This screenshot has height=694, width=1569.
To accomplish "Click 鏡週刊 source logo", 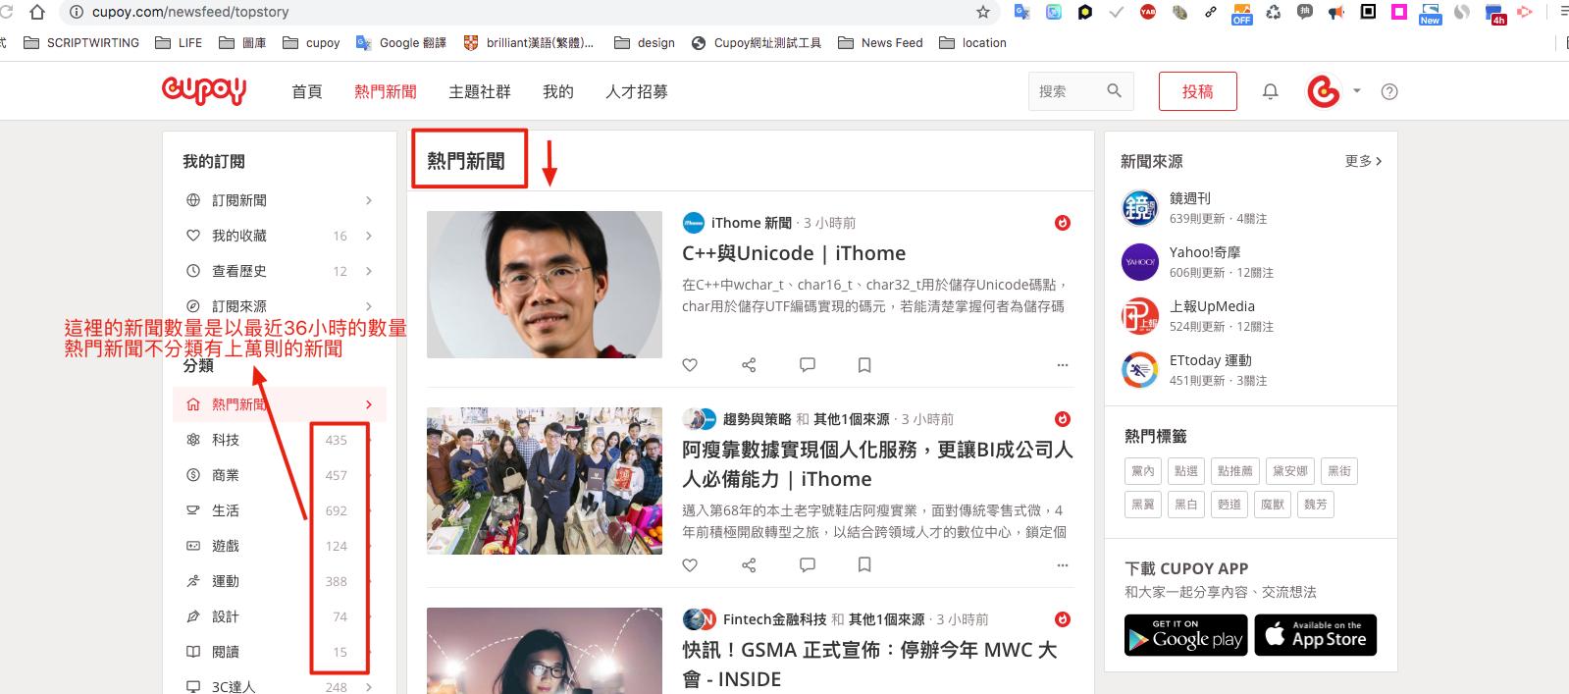I will (x=1140, y=208).
